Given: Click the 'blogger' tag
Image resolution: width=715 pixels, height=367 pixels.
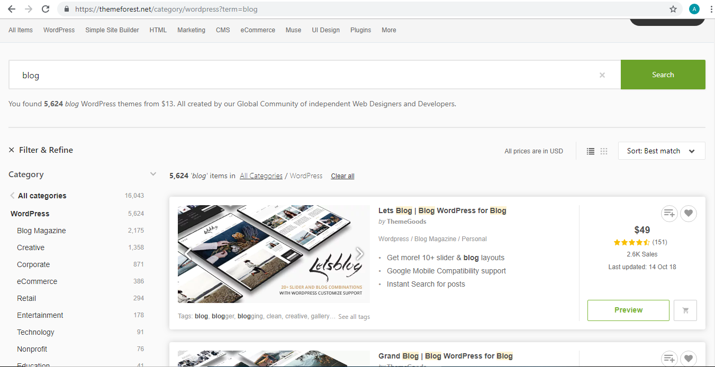Looking at the screenshot, I should pos(223,316).
